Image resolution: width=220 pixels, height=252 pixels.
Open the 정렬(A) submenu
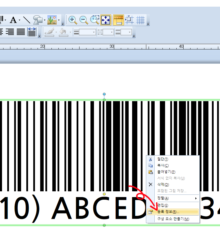pyautogui.click(x=173, y=198)
